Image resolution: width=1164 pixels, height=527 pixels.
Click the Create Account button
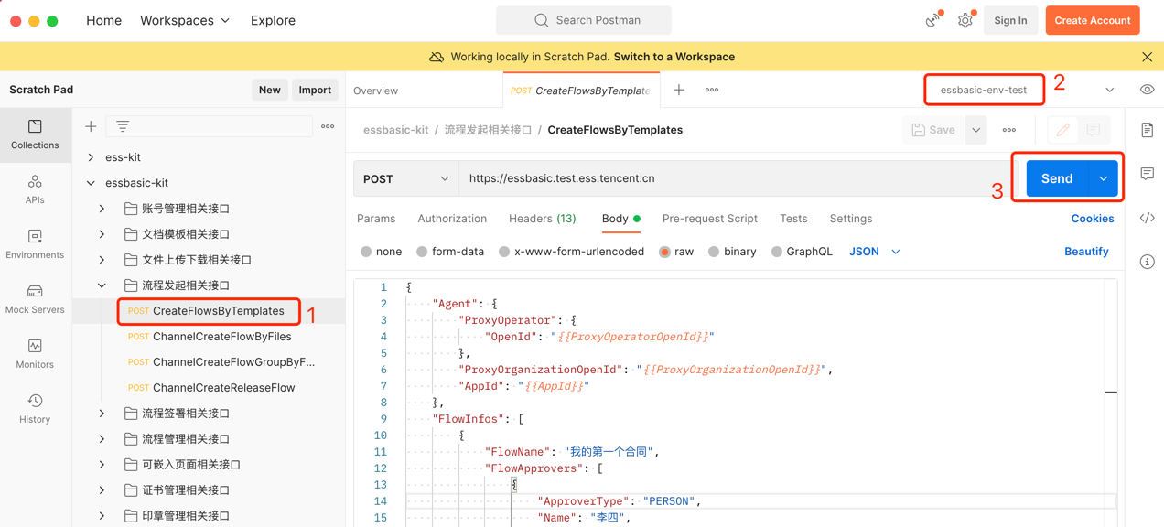(x=1093, y=20)
